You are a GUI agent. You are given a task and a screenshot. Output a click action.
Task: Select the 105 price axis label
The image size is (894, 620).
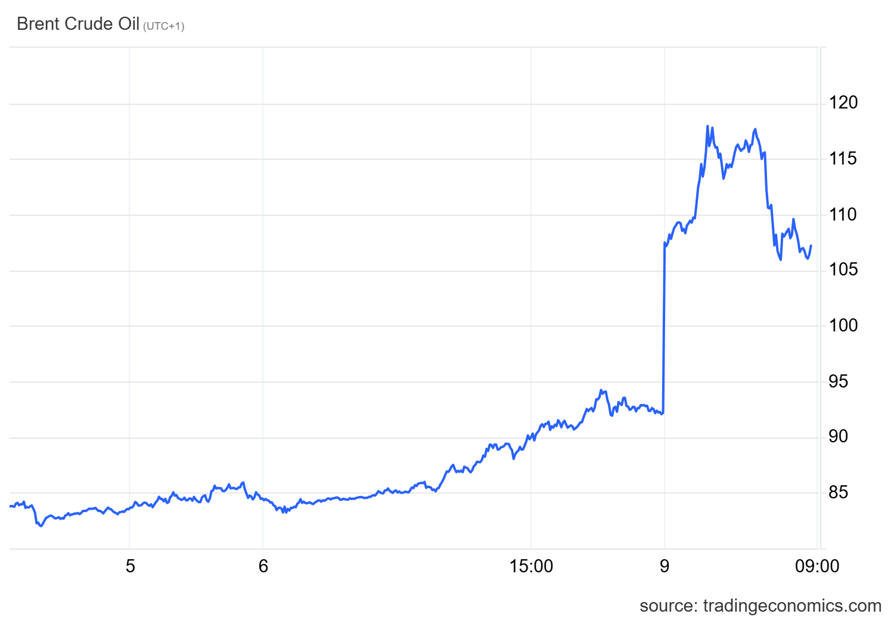point(843,269)
